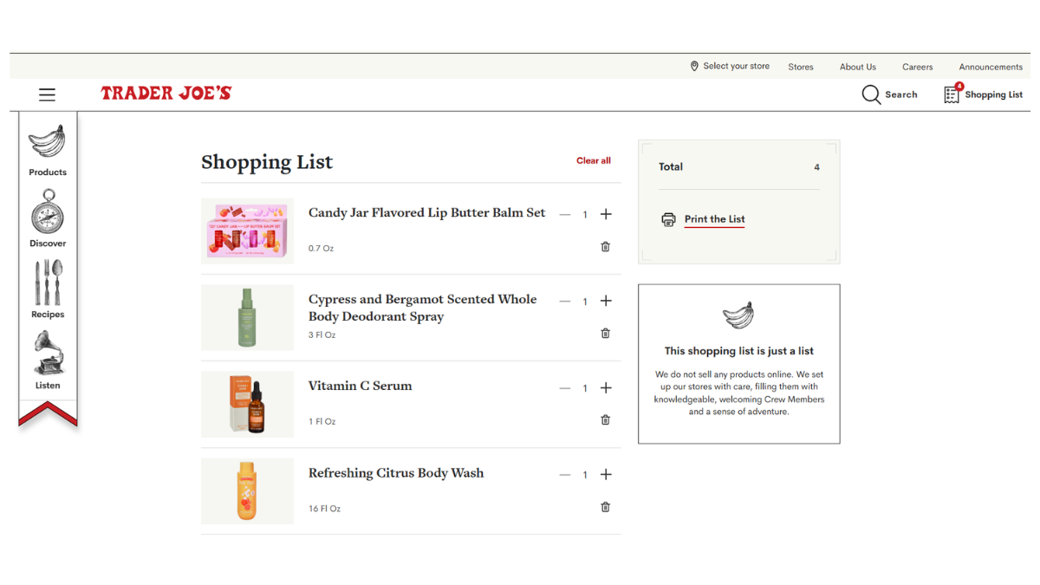The width and height of the screenshot is (1040, 585).
Task: Click the Search magnifier icon
Action: click(871, 94)
